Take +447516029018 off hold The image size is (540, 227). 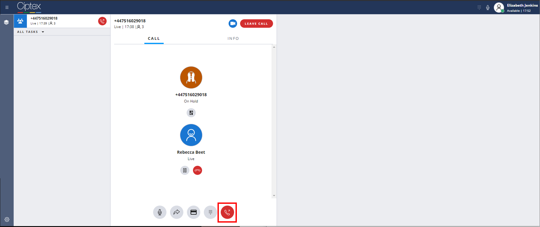pos(191,113)
